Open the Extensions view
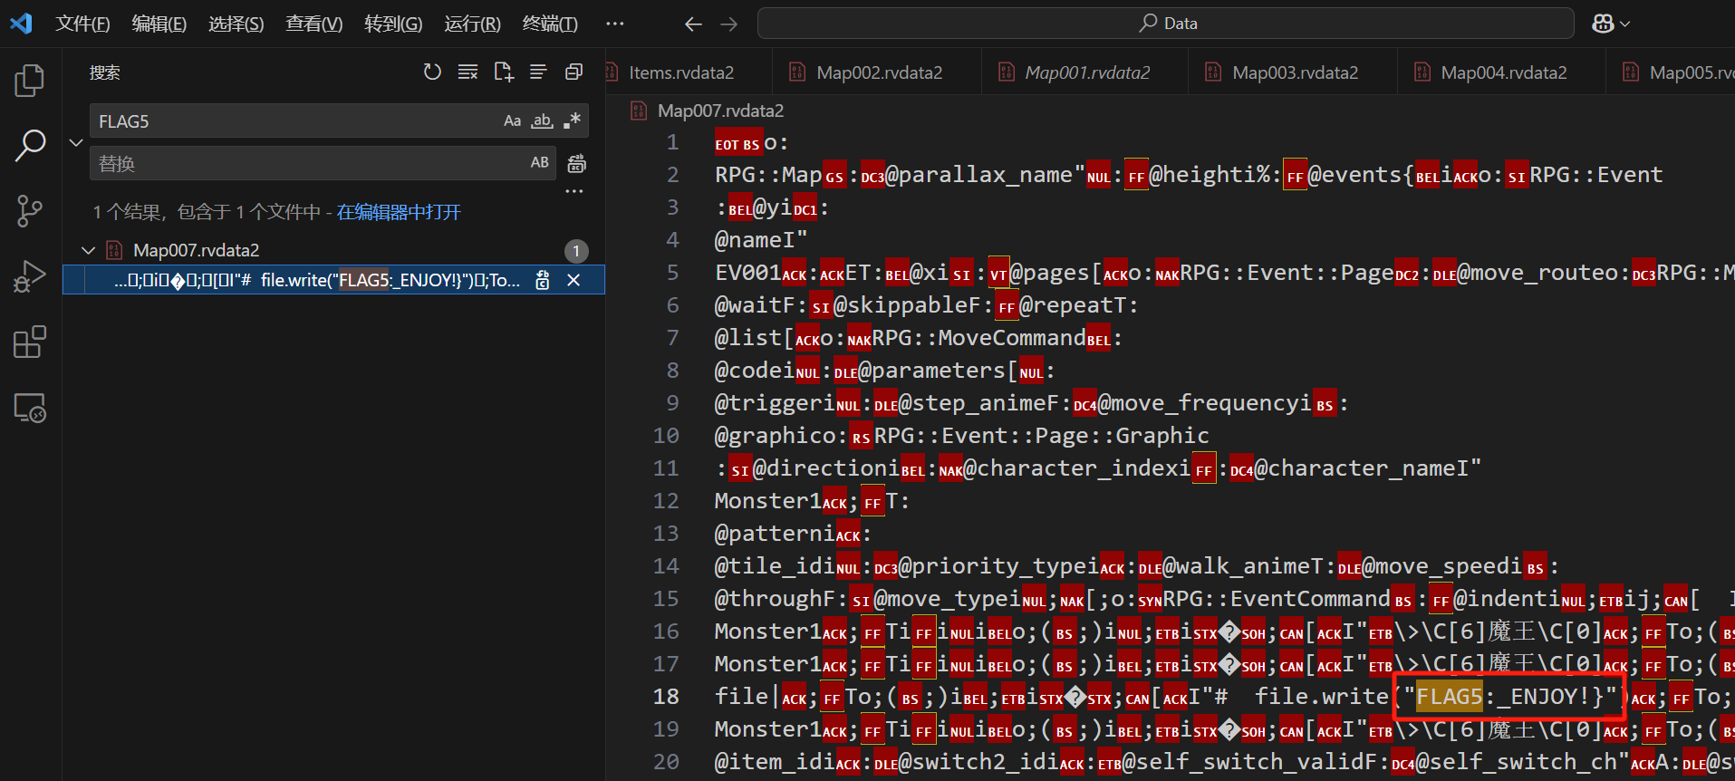This screenshot has height=781, width=1735. pos(29,342)
